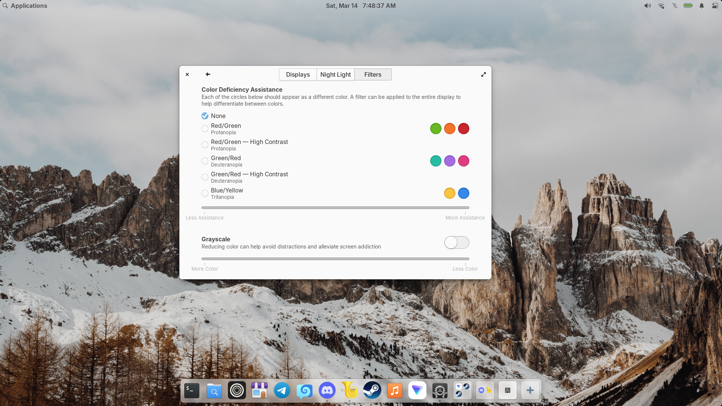The image size is (722, 406).
Task: Click the back arrow in Settings
Action: click(208, 74)
